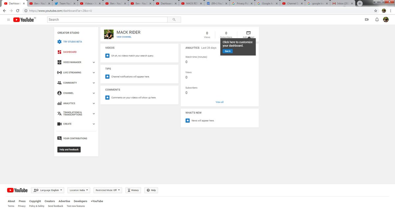Screen dimensions: 395x213
Task: Click the Analytics bar chart icon
Action: (x=59, y=103)
